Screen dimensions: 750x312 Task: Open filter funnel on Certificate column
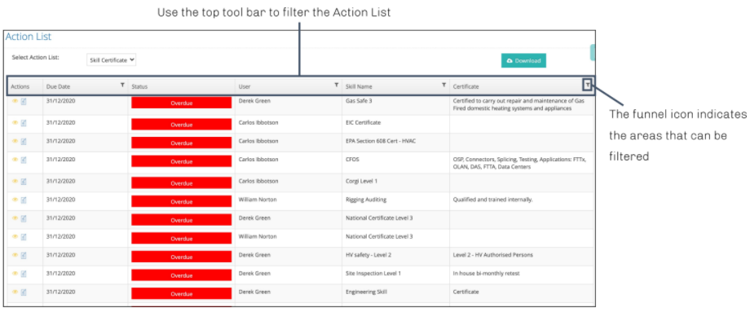(x=588, y=85)
